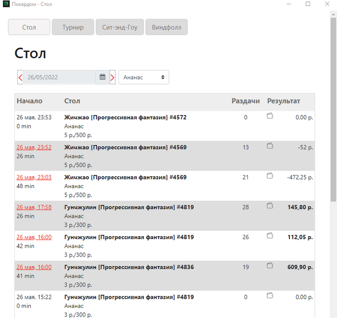Switch to the Турнир tab
Screen dimensions: 337x318
[x=73, y=27]
